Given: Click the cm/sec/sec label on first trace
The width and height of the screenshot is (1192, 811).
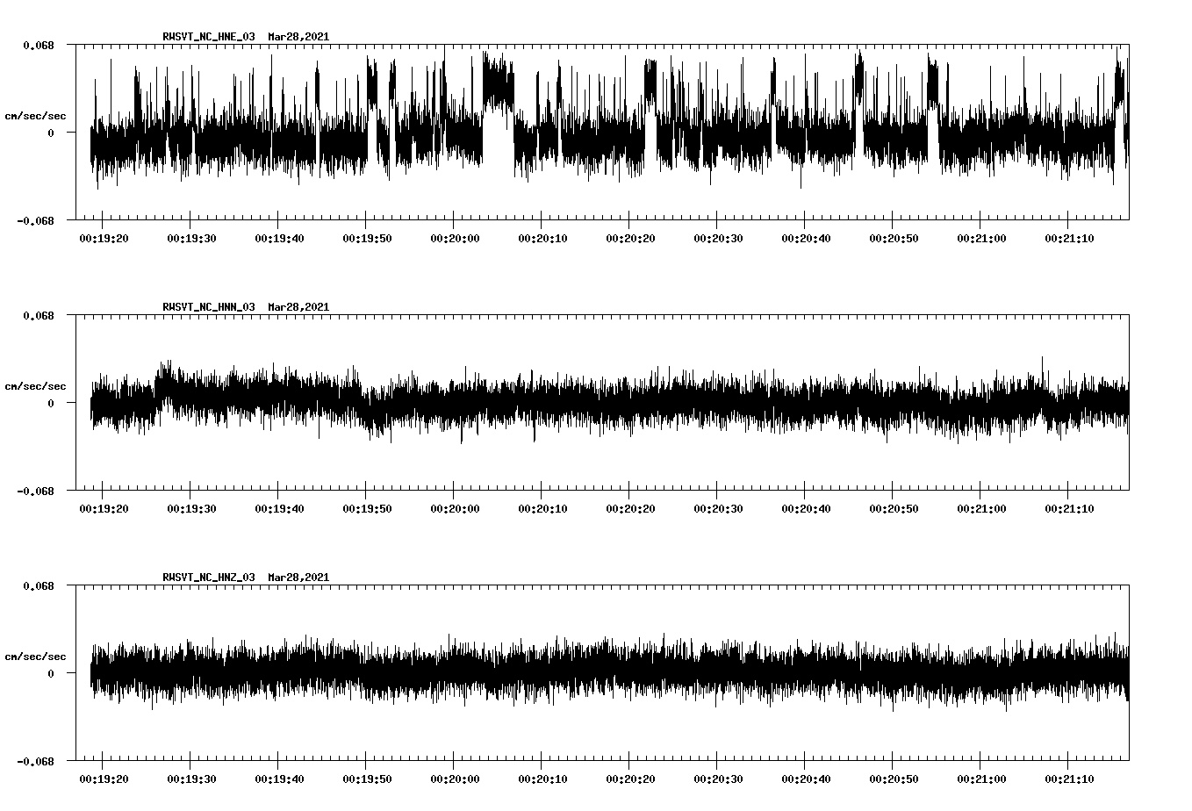Looking at the screenshot, I should click(34, 114).
